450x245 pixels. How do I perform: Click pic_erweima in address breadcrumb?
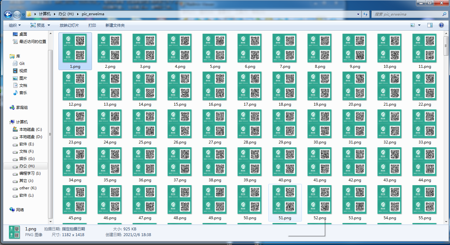(93, 14)
